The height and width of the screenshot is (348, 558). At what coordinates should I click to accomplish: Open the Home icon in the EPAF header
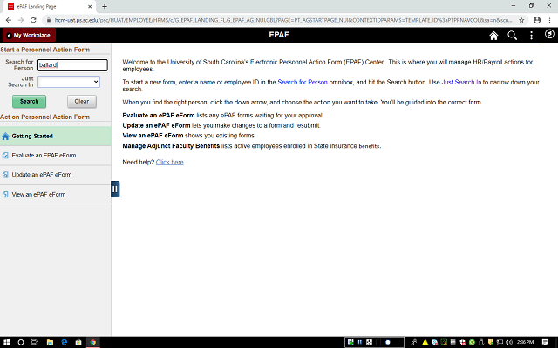(x=493, y=36)
